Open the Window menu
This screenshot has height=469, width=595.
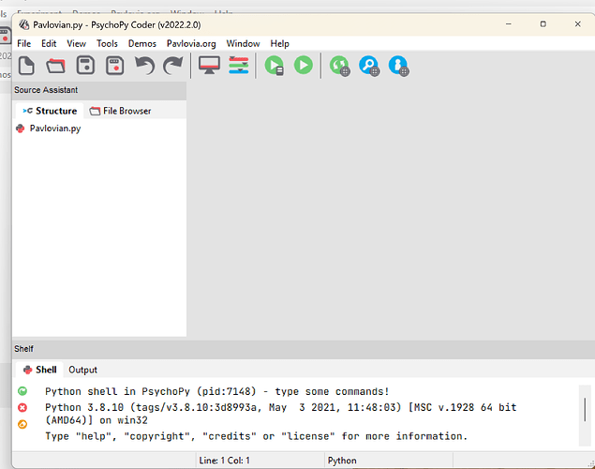(243, 44)
